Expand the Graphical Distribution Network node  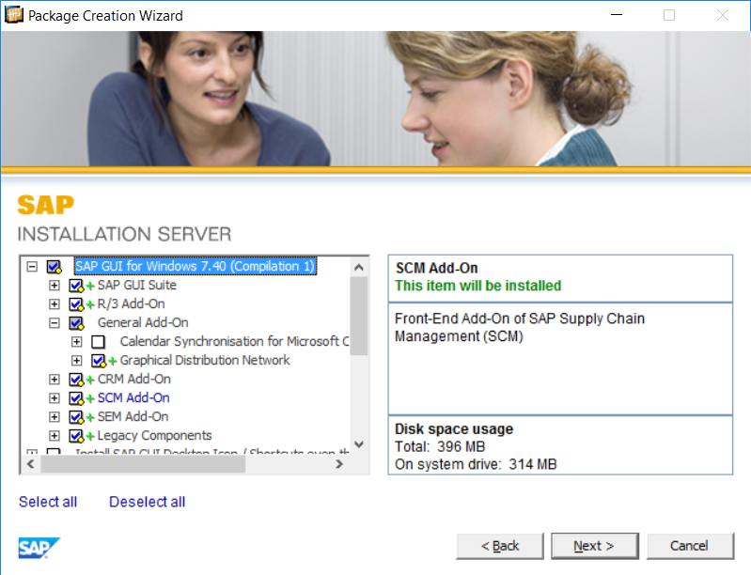pyautogui.click(x=77, y=361)
